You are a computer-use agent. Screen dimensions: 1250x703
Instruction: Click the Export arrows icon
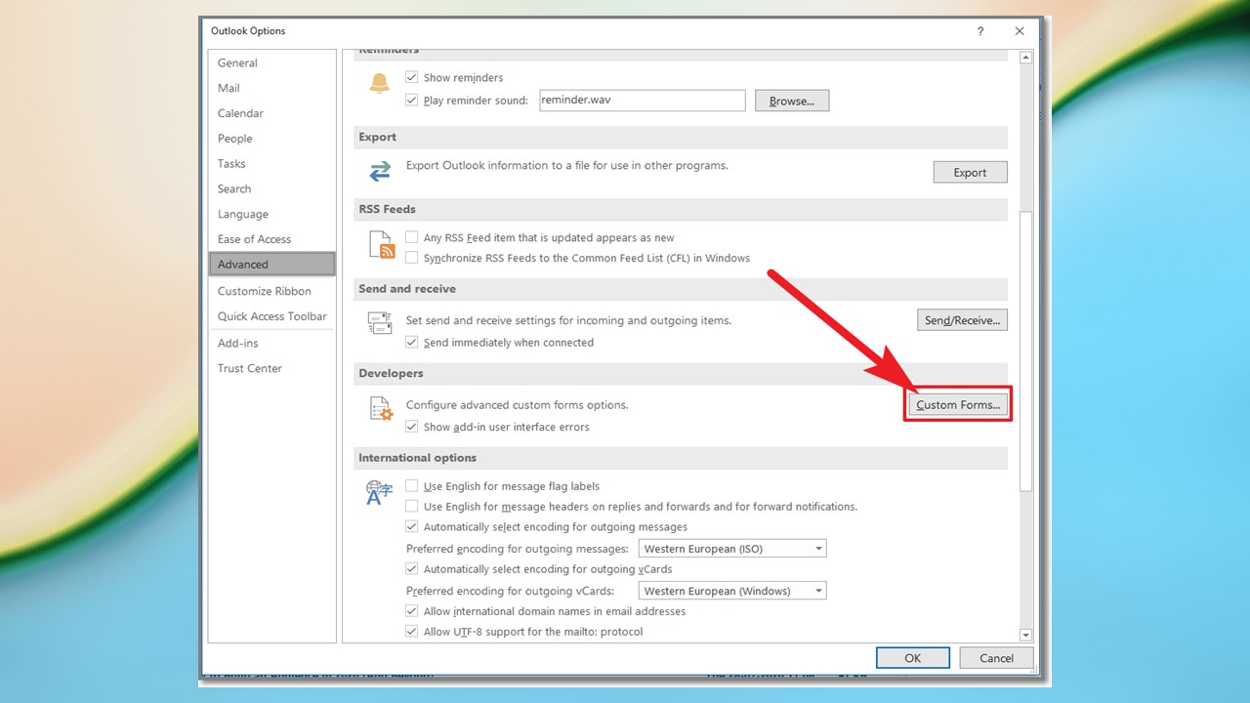pyautogui.click(x=380, y=171)
